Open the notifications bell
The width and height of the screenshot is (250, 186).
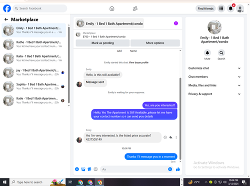click(230, 8)
